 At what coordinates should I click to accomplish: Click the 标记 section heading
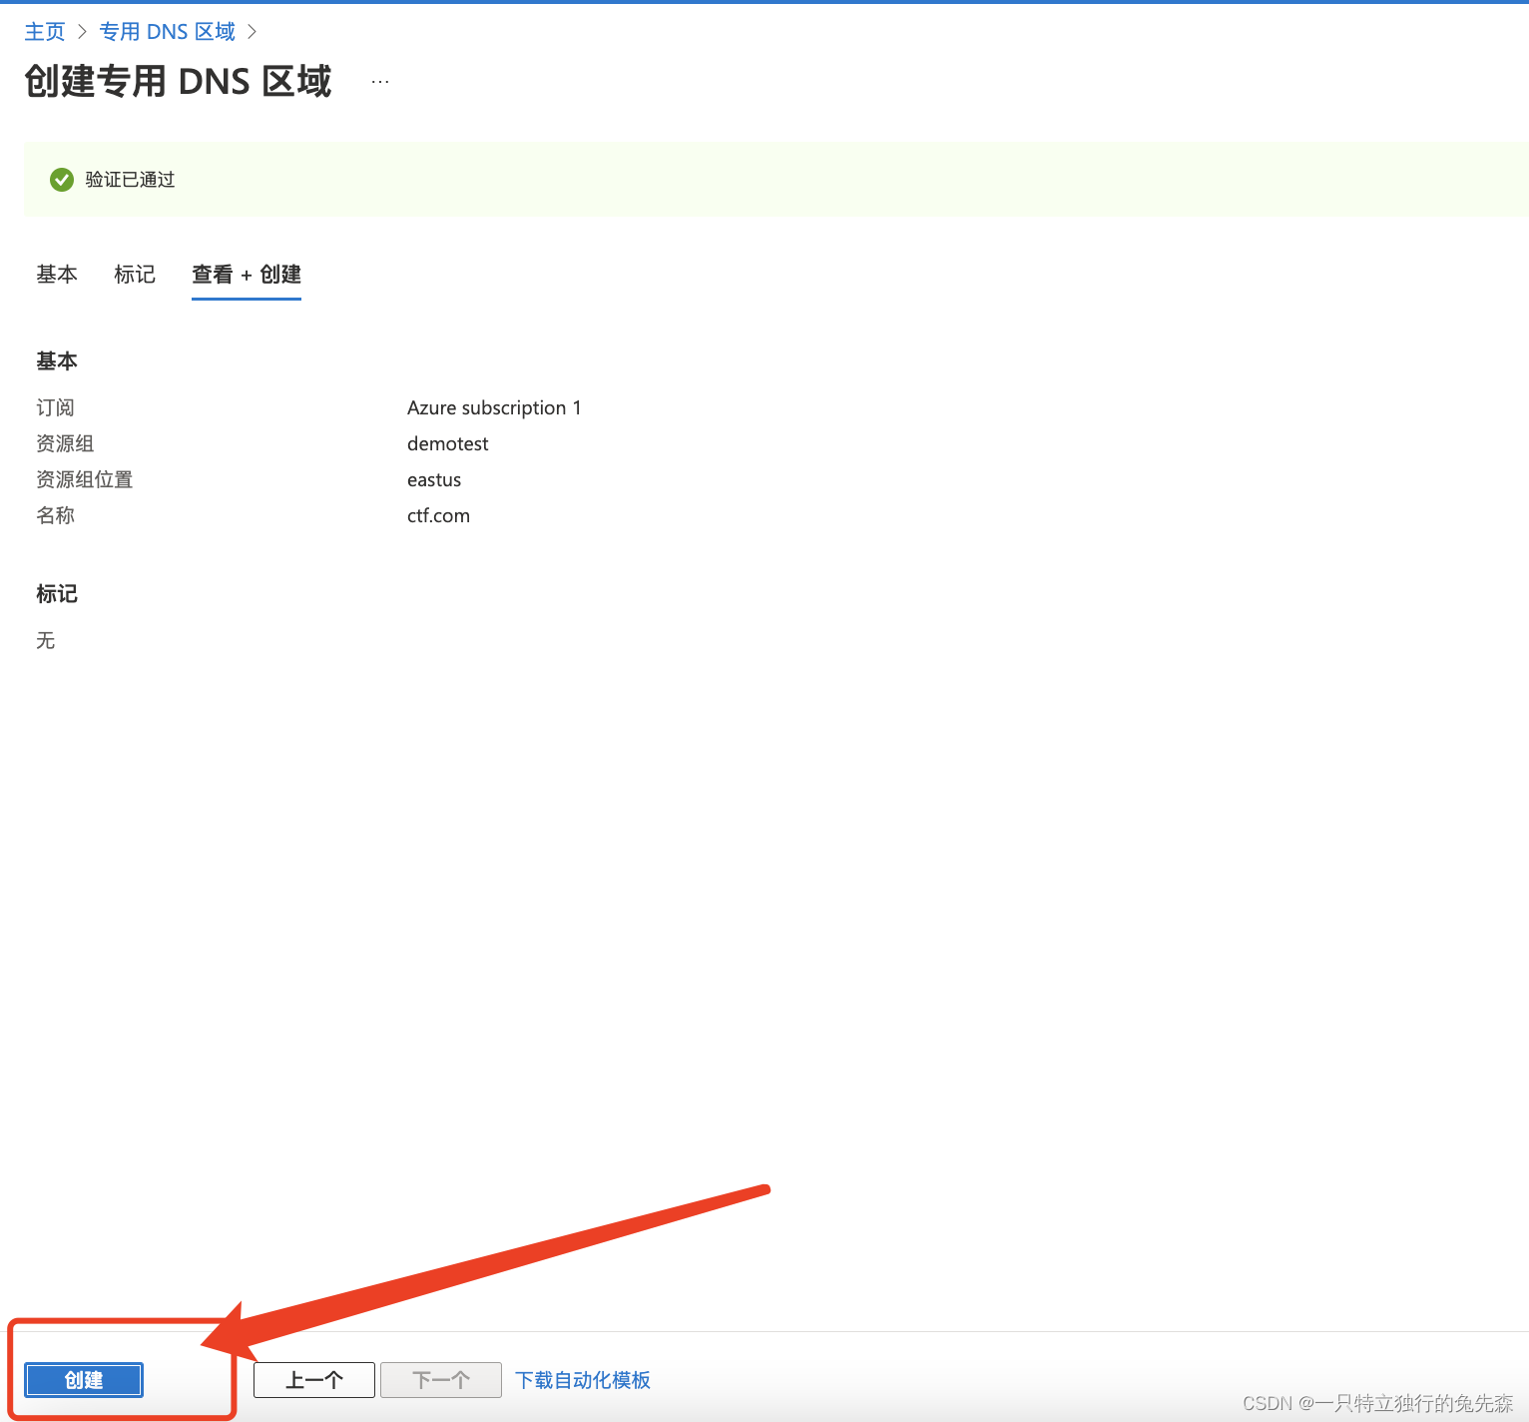pyautogui.click(x=57, y=594)
